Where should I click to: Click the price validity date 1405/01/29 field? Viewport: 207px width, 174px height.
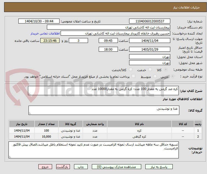tap(150, 49)
